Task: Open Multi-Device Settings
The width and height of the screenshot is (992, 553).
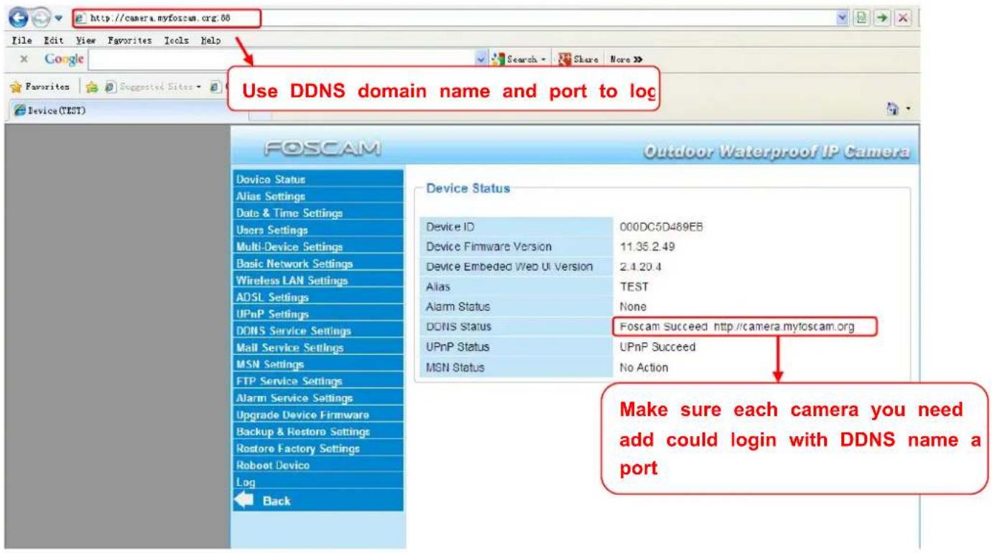Action: click(x=318, y=246)
